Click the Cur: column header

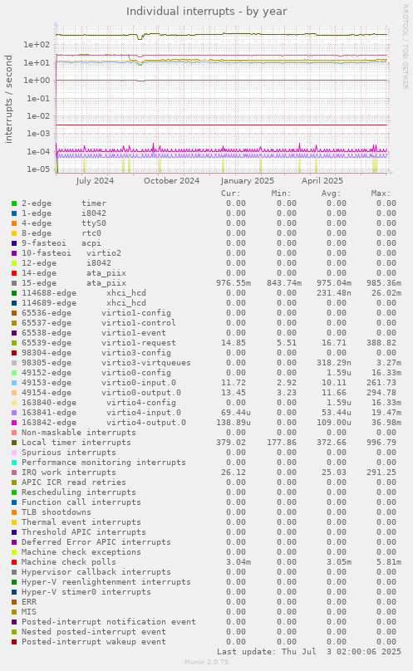(231, 193)
